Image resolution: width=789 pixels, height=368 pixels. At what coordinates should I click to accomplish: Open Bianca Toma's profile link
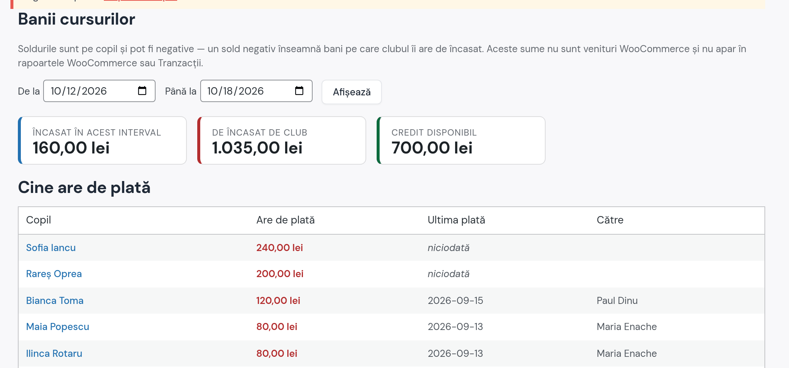55,301
